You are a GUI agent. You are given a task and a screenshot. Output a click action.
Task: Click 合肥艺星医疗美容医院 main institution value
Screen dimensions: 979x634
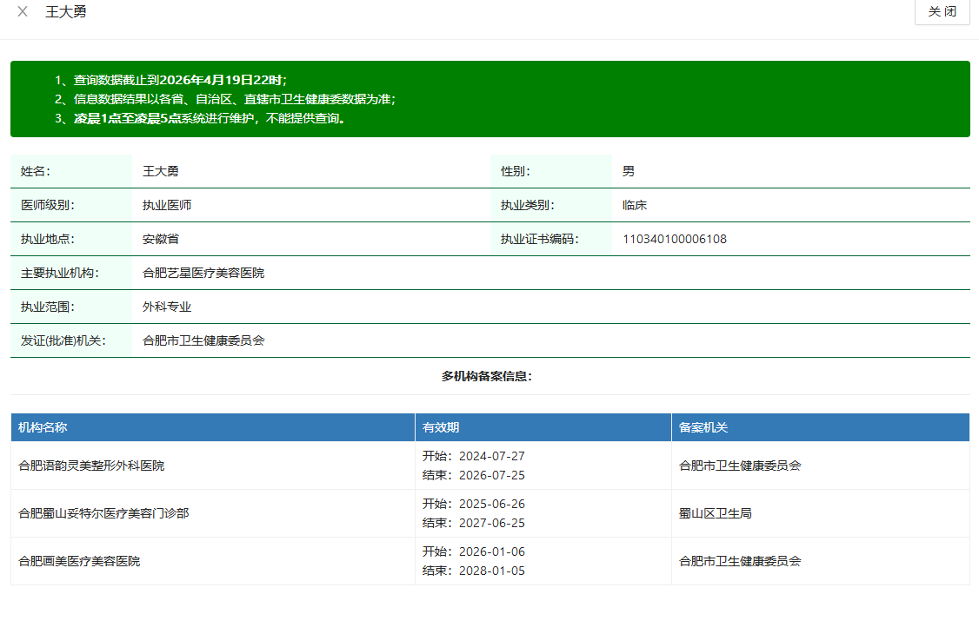click(203, 273)
